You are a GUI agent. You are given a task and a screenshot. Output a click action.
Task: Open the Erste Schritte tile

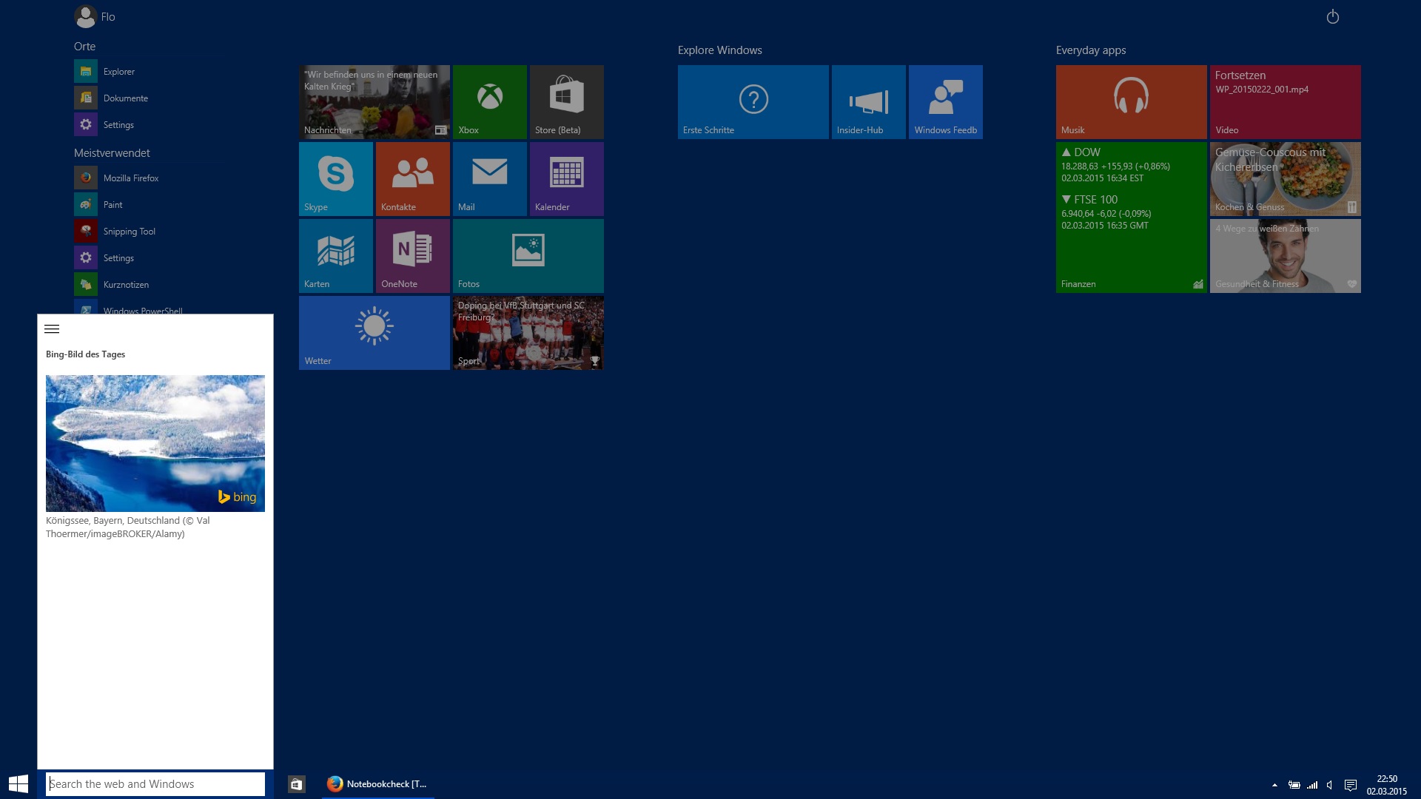point(753,102)
